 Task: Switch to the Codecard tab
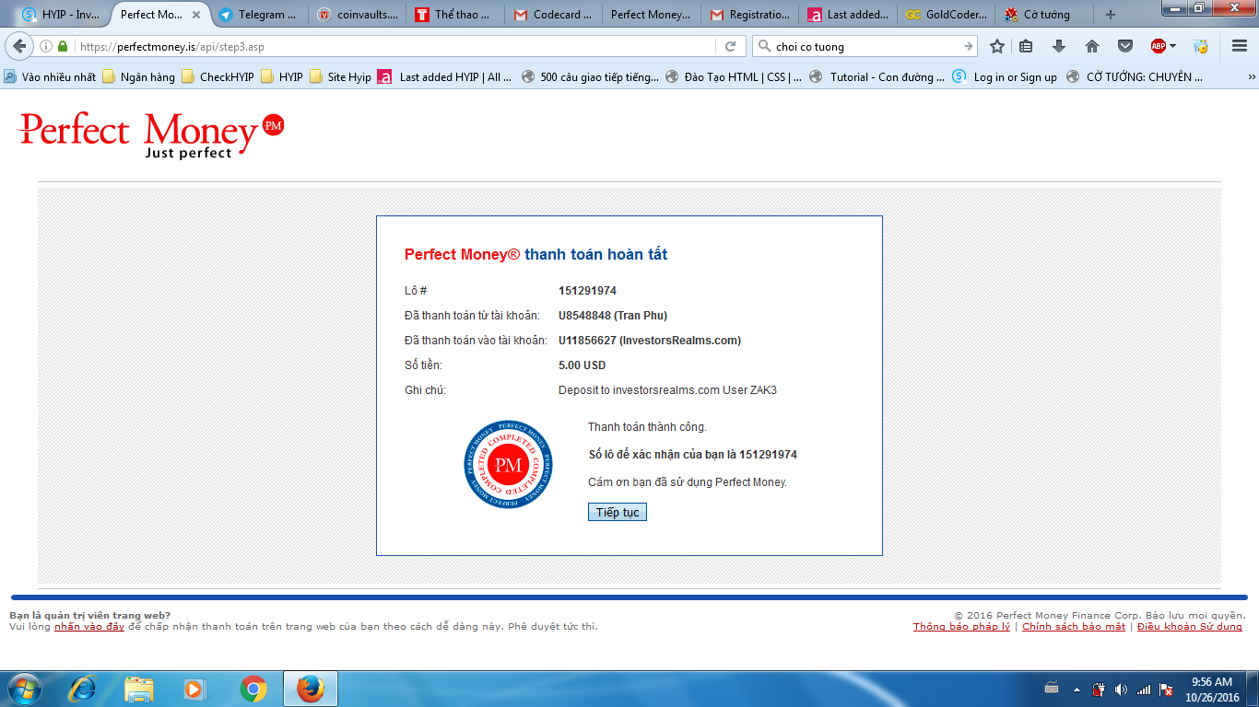point(553,15)
